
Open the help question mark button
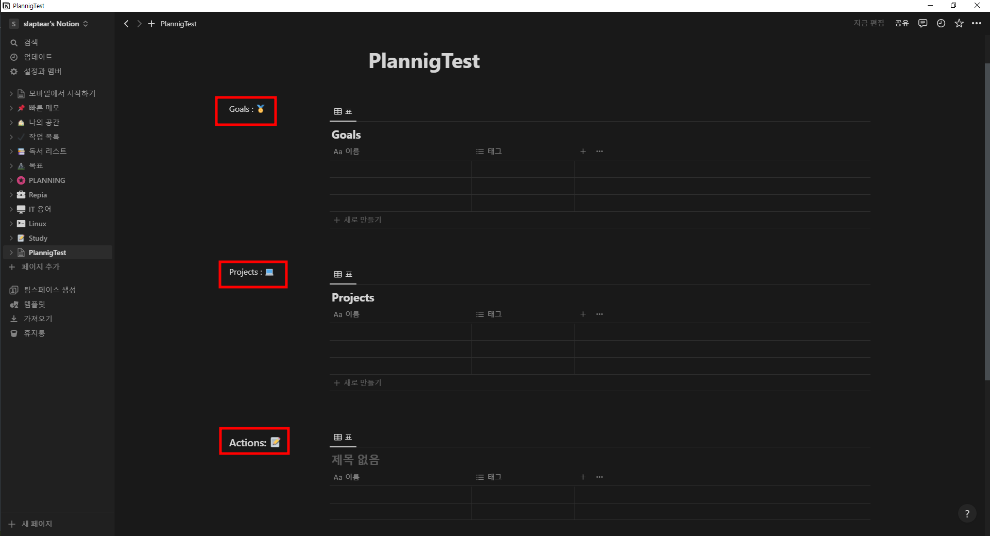967,513
